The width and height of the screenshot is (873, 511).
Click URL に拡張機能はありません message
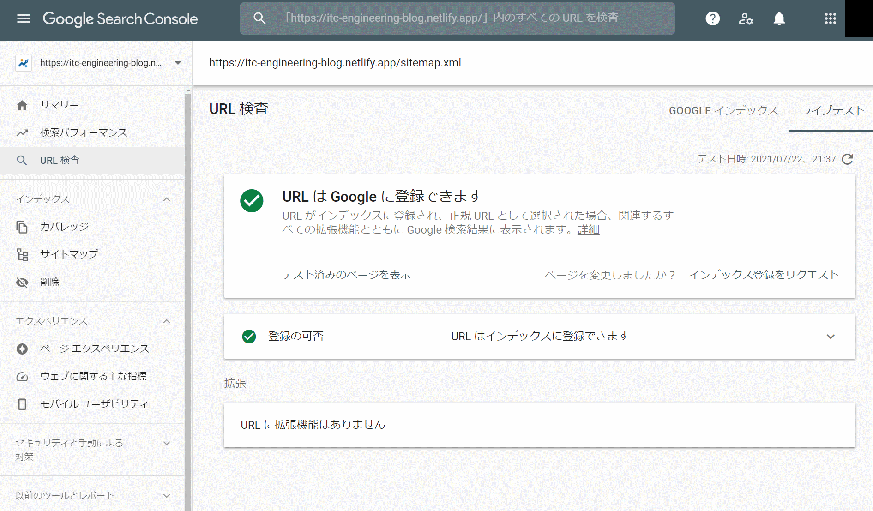point(313,425)
